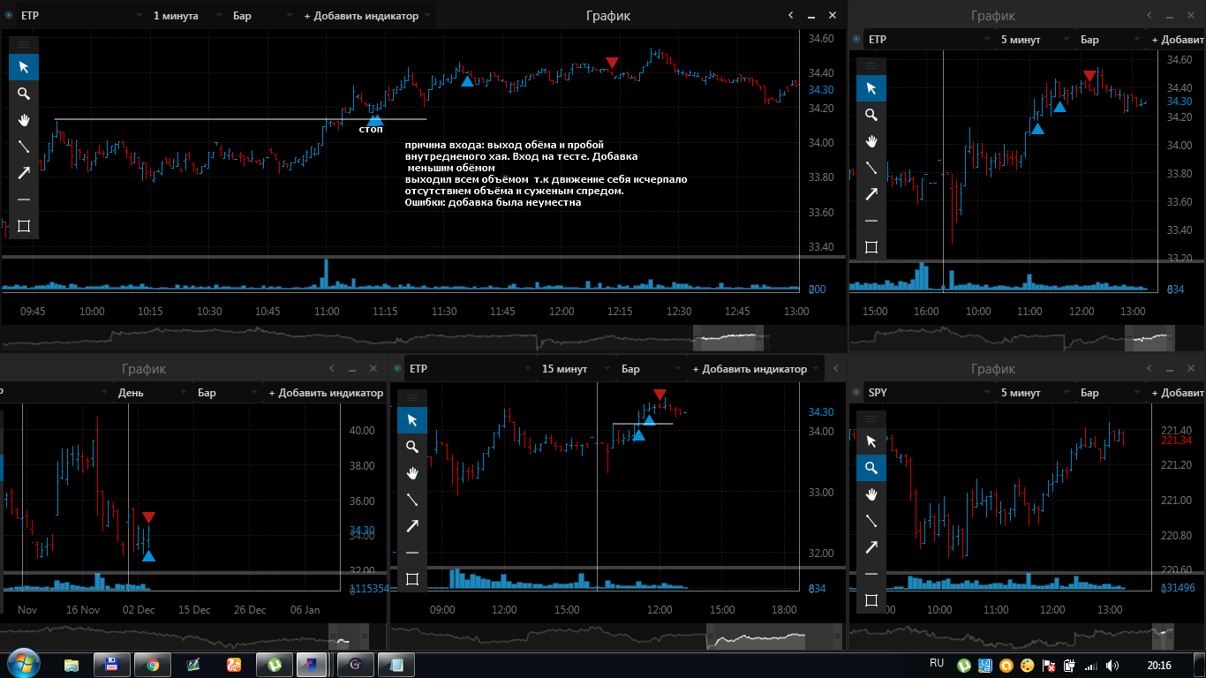Click the 'График' title above the SPY chart
The image size is (1206, 678).
click(x=993, y=369)
